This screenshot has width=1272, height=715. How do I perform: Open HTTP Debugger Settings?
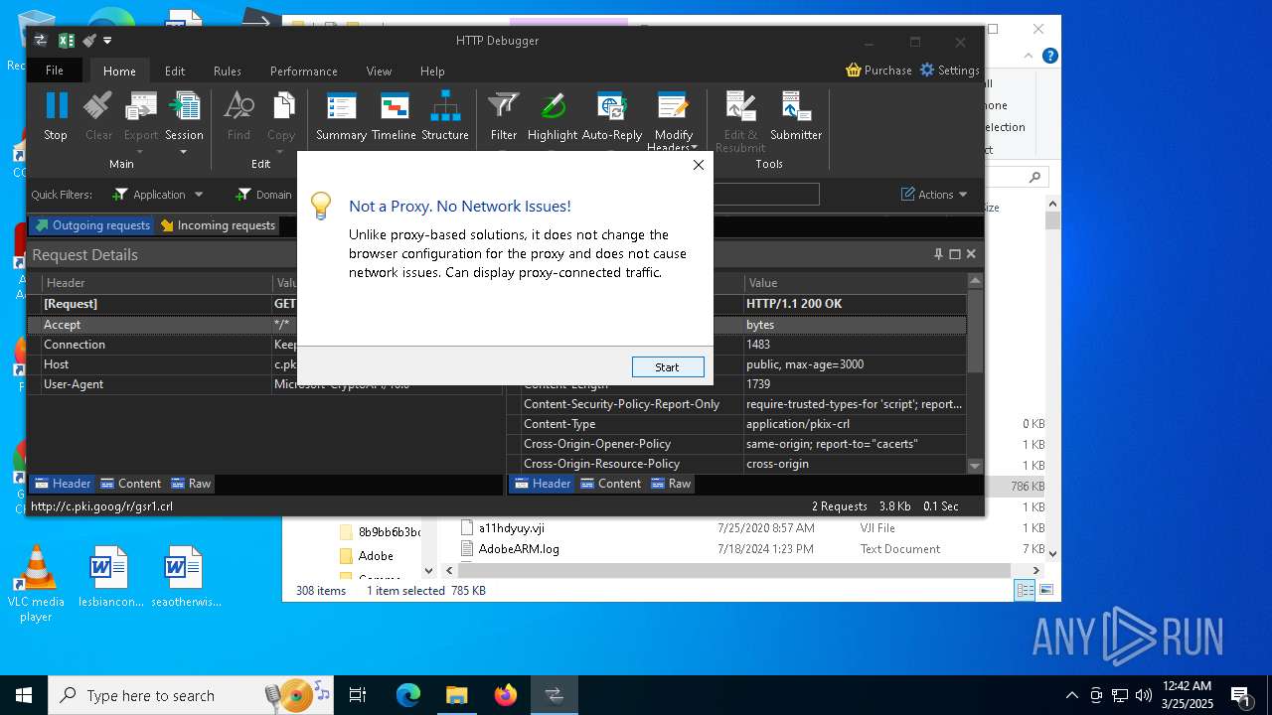coord(950,71)
